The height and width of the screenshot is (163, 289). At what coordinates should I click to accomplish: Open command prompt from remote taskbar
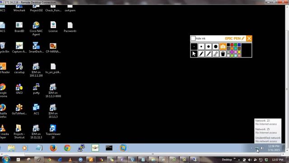(109, 148)
